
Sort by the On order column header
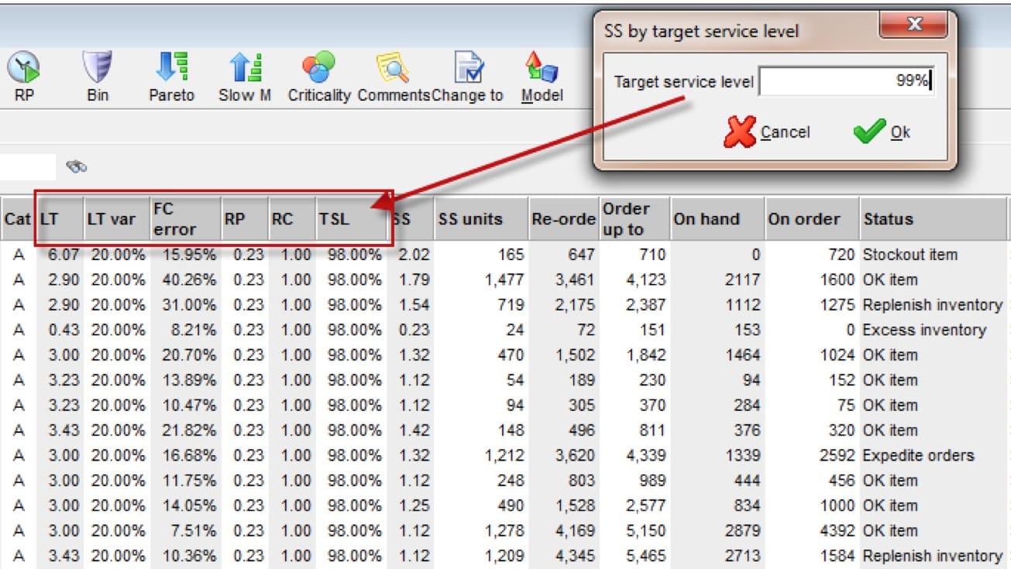812,219
